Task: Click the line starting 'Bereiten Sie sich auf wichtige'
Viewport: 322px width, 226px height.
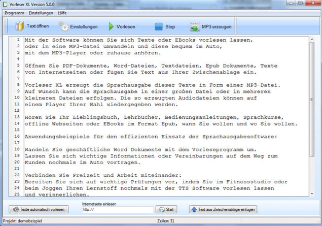Action: (156, 182)
